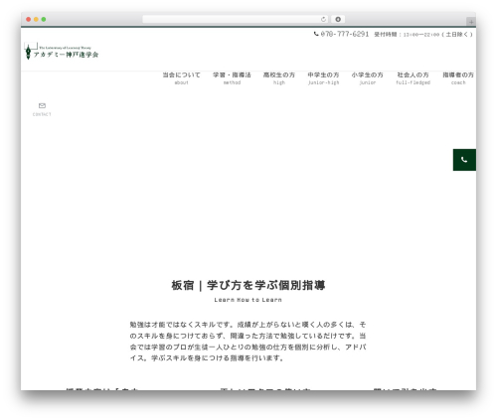Click the reload icon in address bar
497x420 pixels.
tap(323, 19)
